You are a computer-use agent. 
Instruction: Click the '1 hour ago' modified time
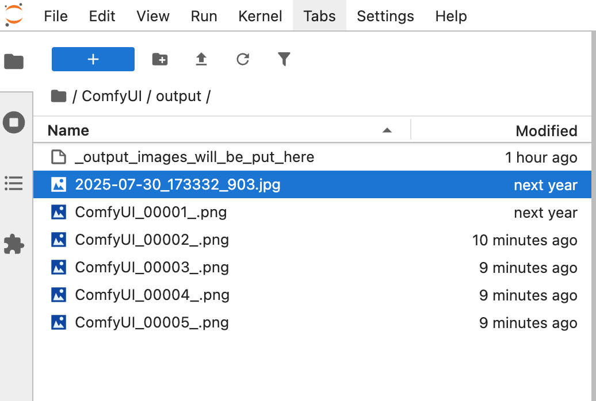541,157
